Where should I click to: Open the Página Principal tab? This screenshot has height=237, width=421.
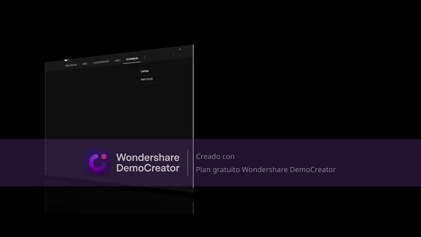71,65
